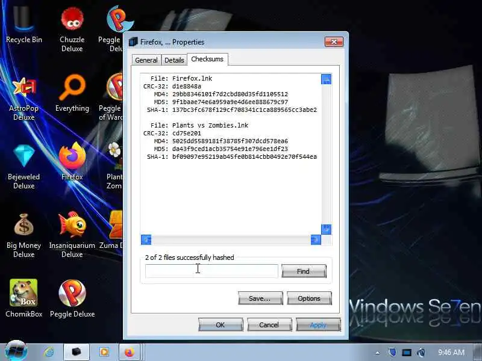Select the Chuzzle Deluxe desktop icon
The height and width of the screenshot is (361, 482).
point(72,29)
